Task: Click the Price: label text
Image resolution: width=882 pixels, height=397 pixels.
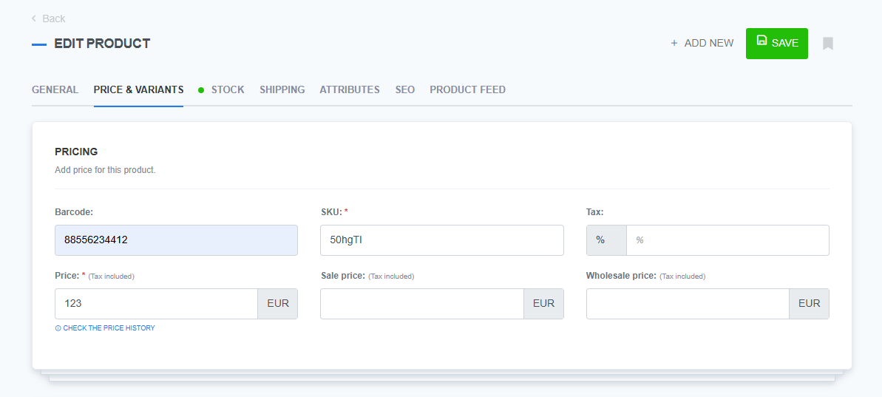Action: [67, 276]
